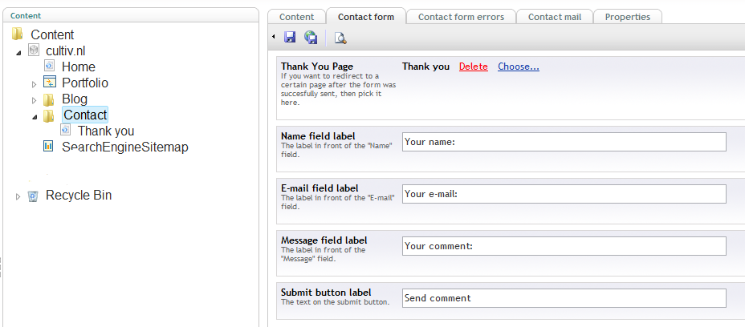Click the Recycle Bin icon
Viewport: 745px width, 327px height.
33,196
